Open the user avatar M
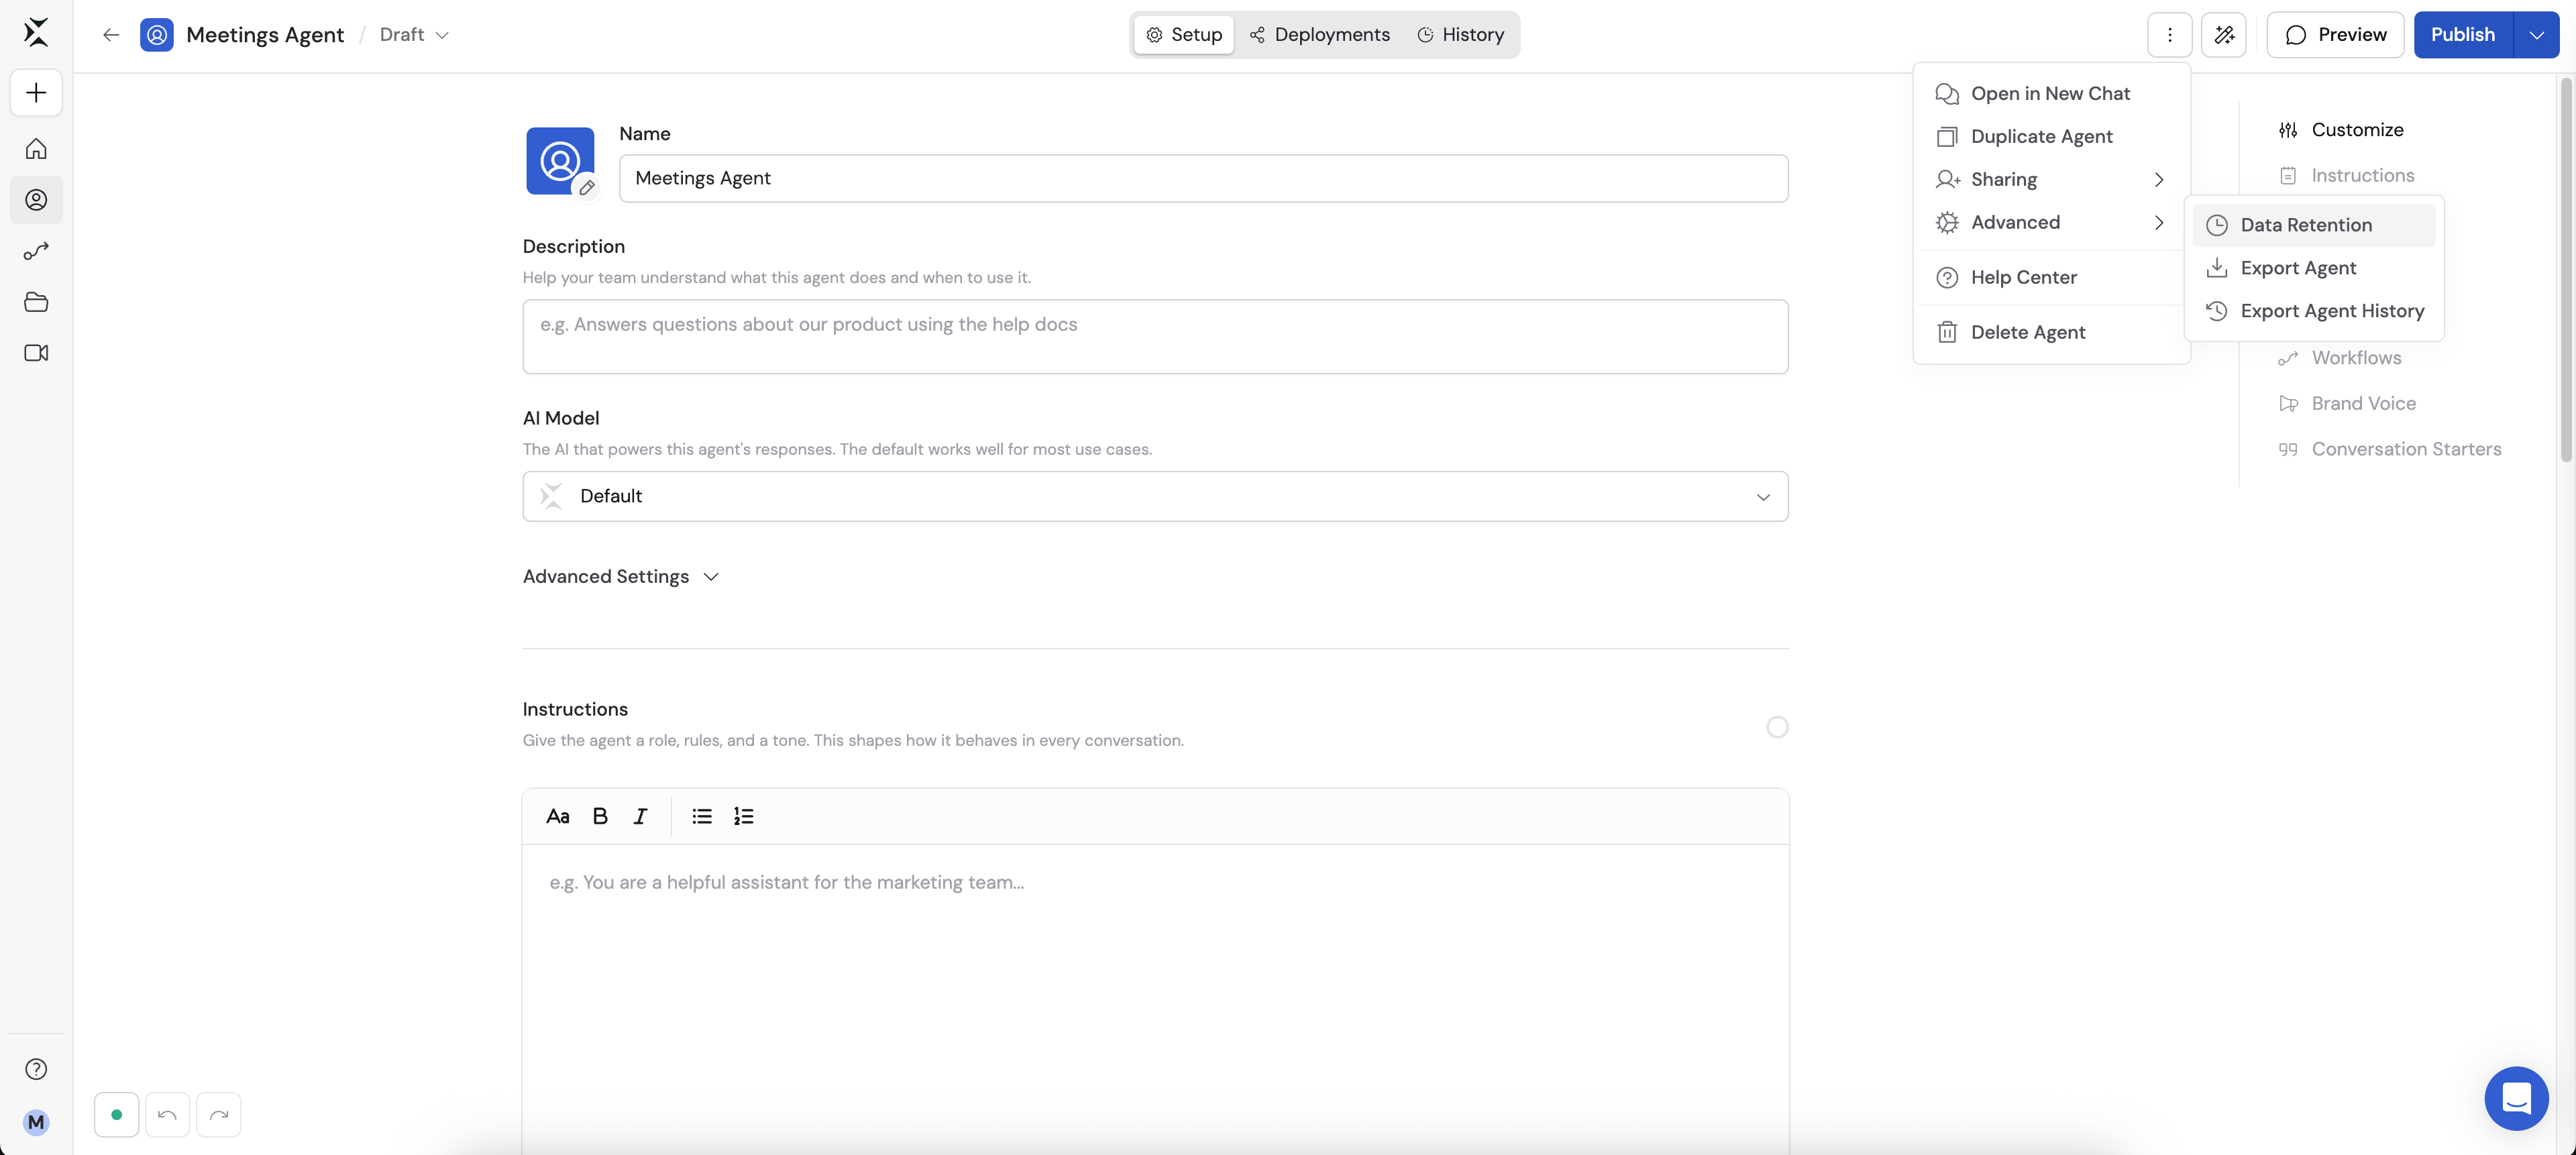2576x1155 pixels. pyautogui.click(x=36, y=1122)
